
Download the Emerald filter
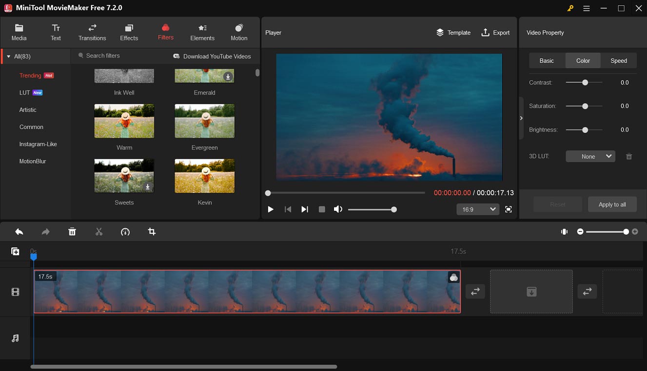(x=228, y=76)
